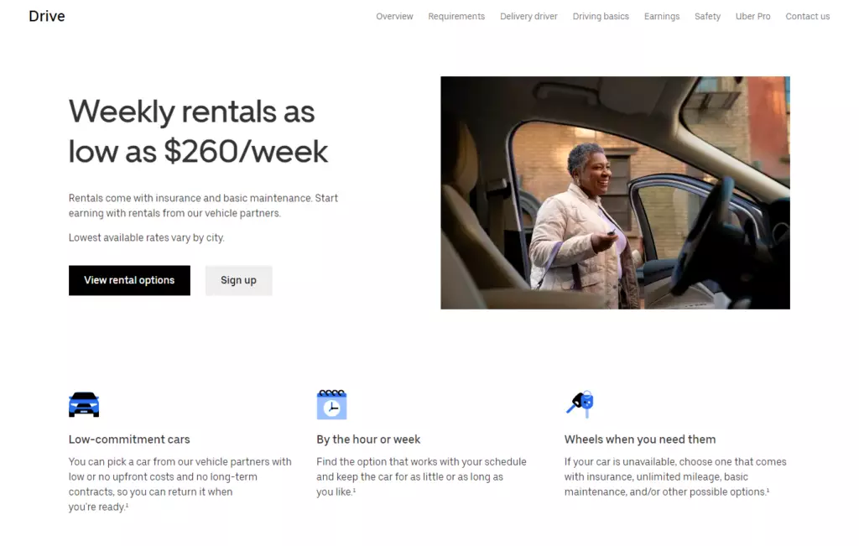
Task: Click the woman with car photo
Action: pyautogui.click(x=615, y=193)
